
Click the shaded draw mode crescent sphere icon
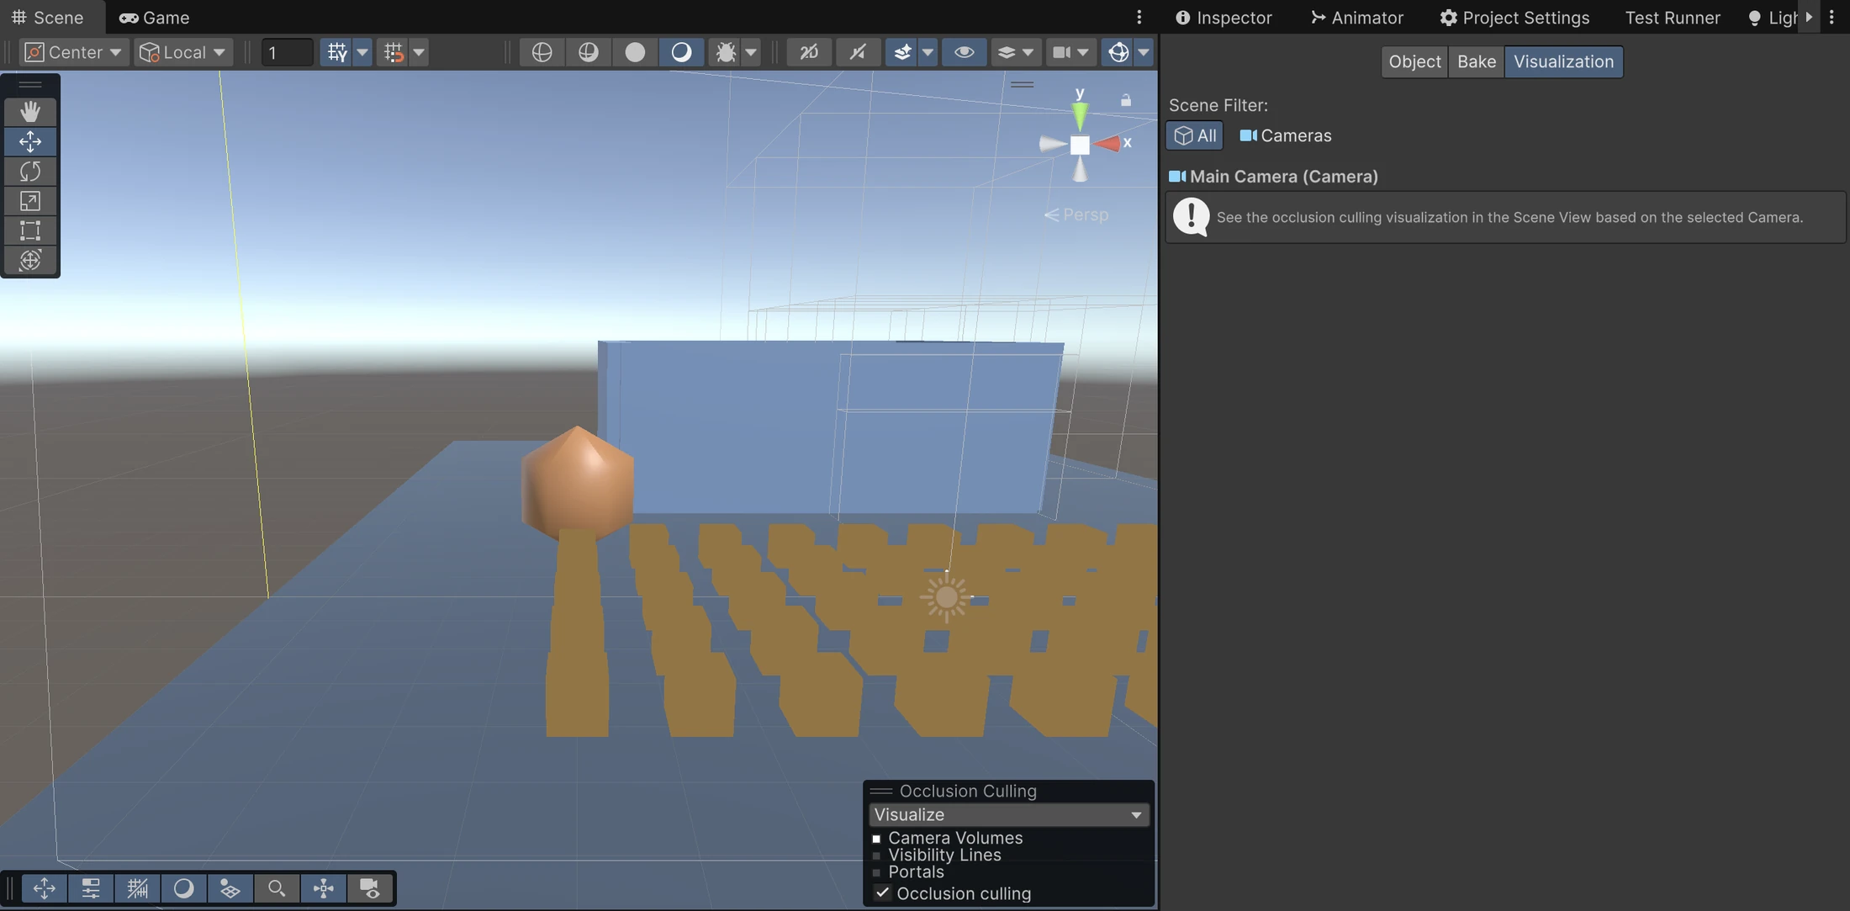click(681, 52)
